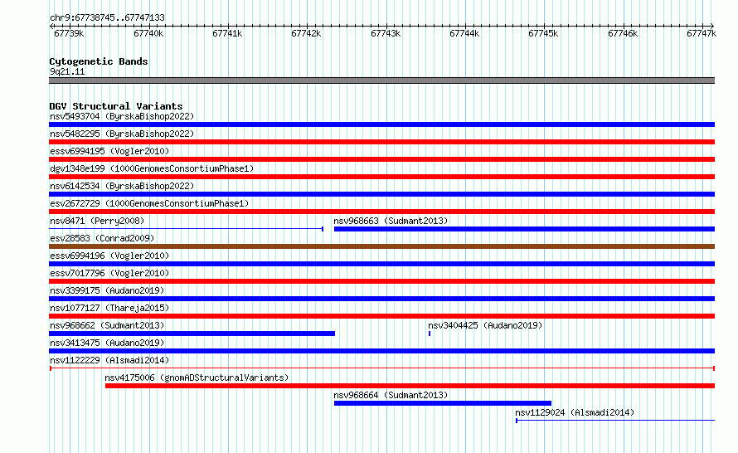This screenshot has width=738, height=453.
Task: Click the blue bar for nsv6142534
Action: pos(381,194)
